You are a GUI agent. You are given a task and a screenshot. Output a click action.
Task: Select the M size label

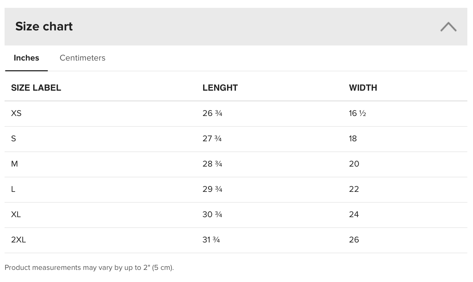[x=15, y=164]
